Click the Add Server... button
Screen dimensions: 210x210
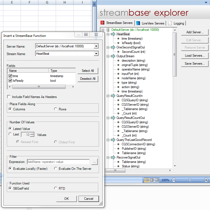click(195, 32)
